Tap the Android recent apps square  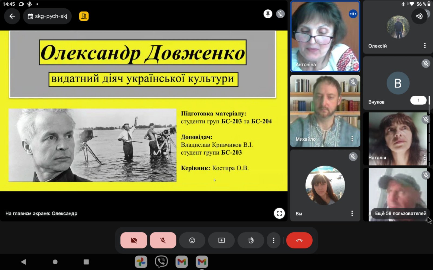pos(86,262)
